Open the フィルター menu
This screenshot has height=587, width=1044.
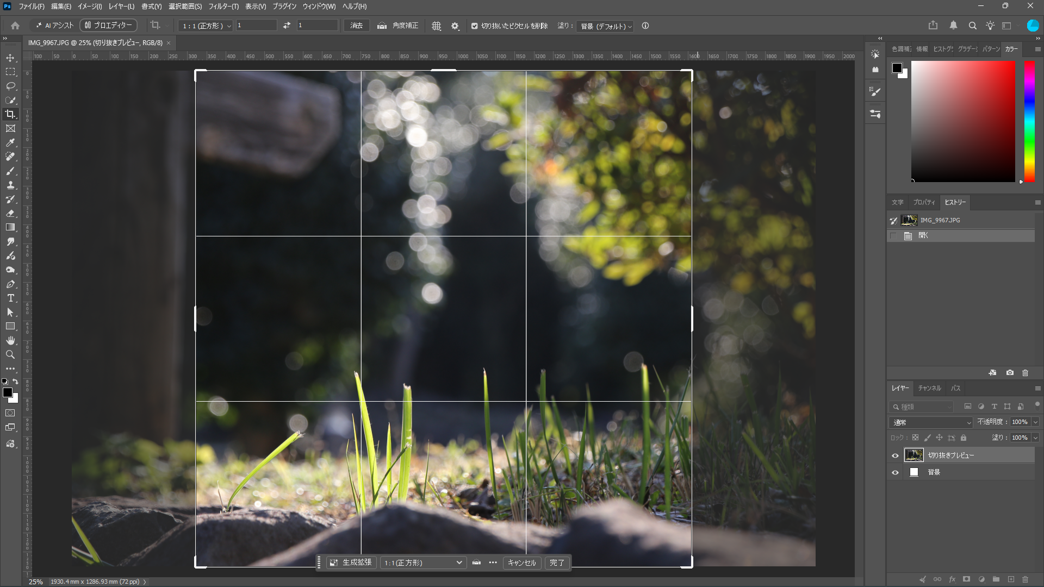tap(223, 7)
